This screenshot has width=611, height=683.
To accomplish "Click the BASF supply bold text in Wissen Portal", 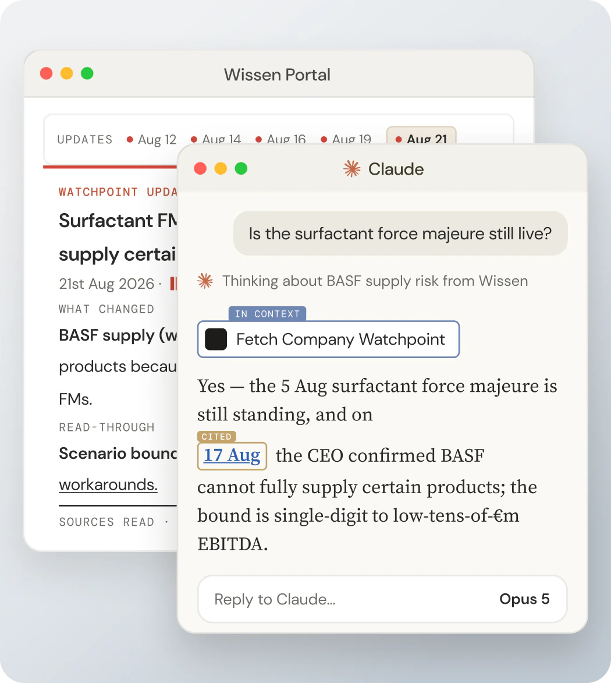I will [x=118, y=335].
